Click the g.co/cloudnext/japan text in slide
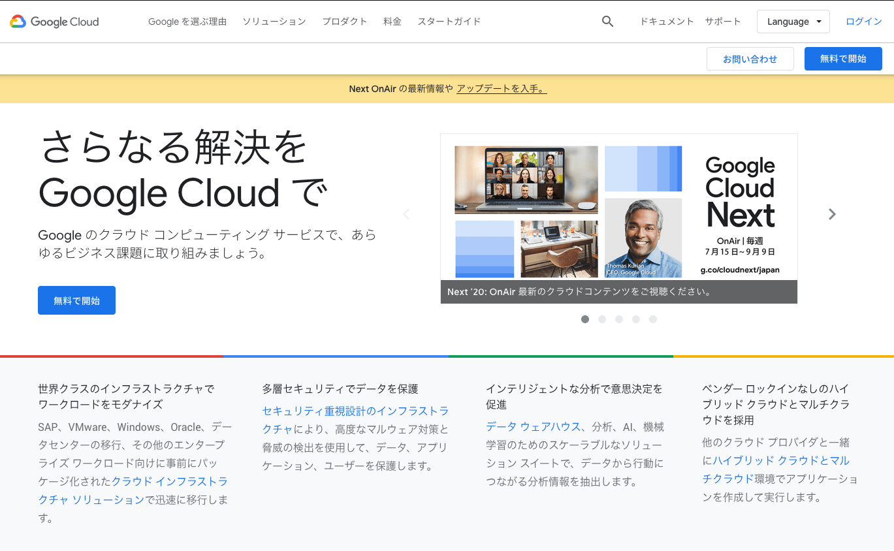894x551 pixels. [740, 270]
